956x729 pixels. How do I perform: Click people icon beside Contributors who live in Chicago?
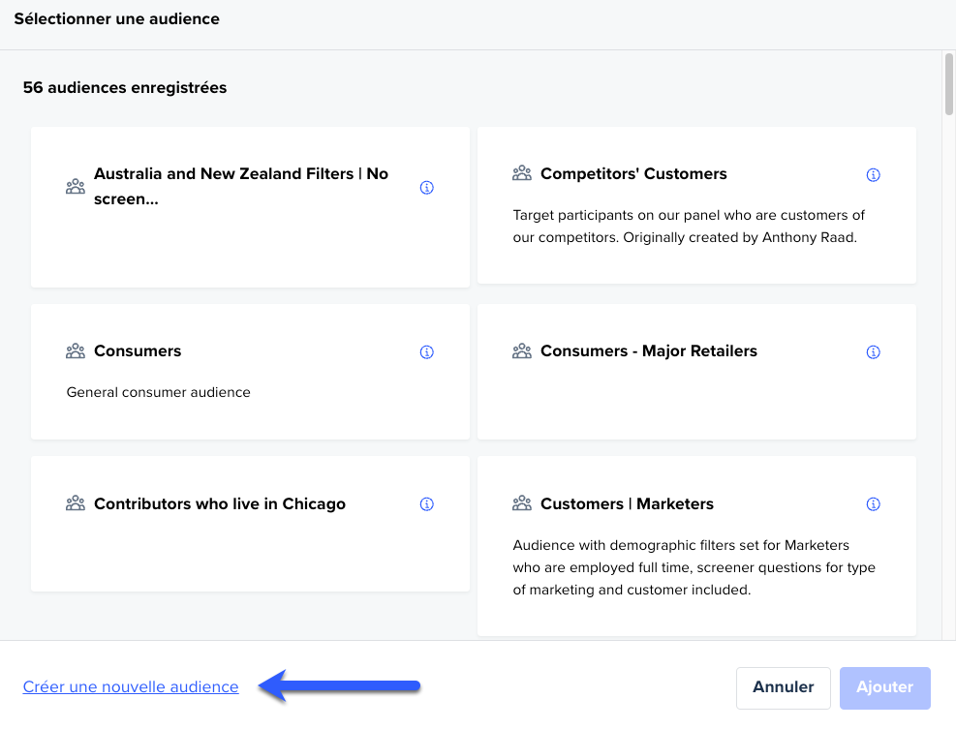click(x=76, y=504)
